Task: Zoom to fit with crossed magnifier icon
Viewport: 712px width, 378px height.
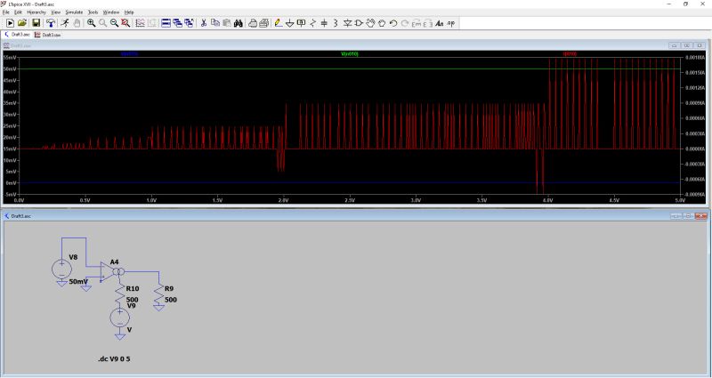Action: 125,23
